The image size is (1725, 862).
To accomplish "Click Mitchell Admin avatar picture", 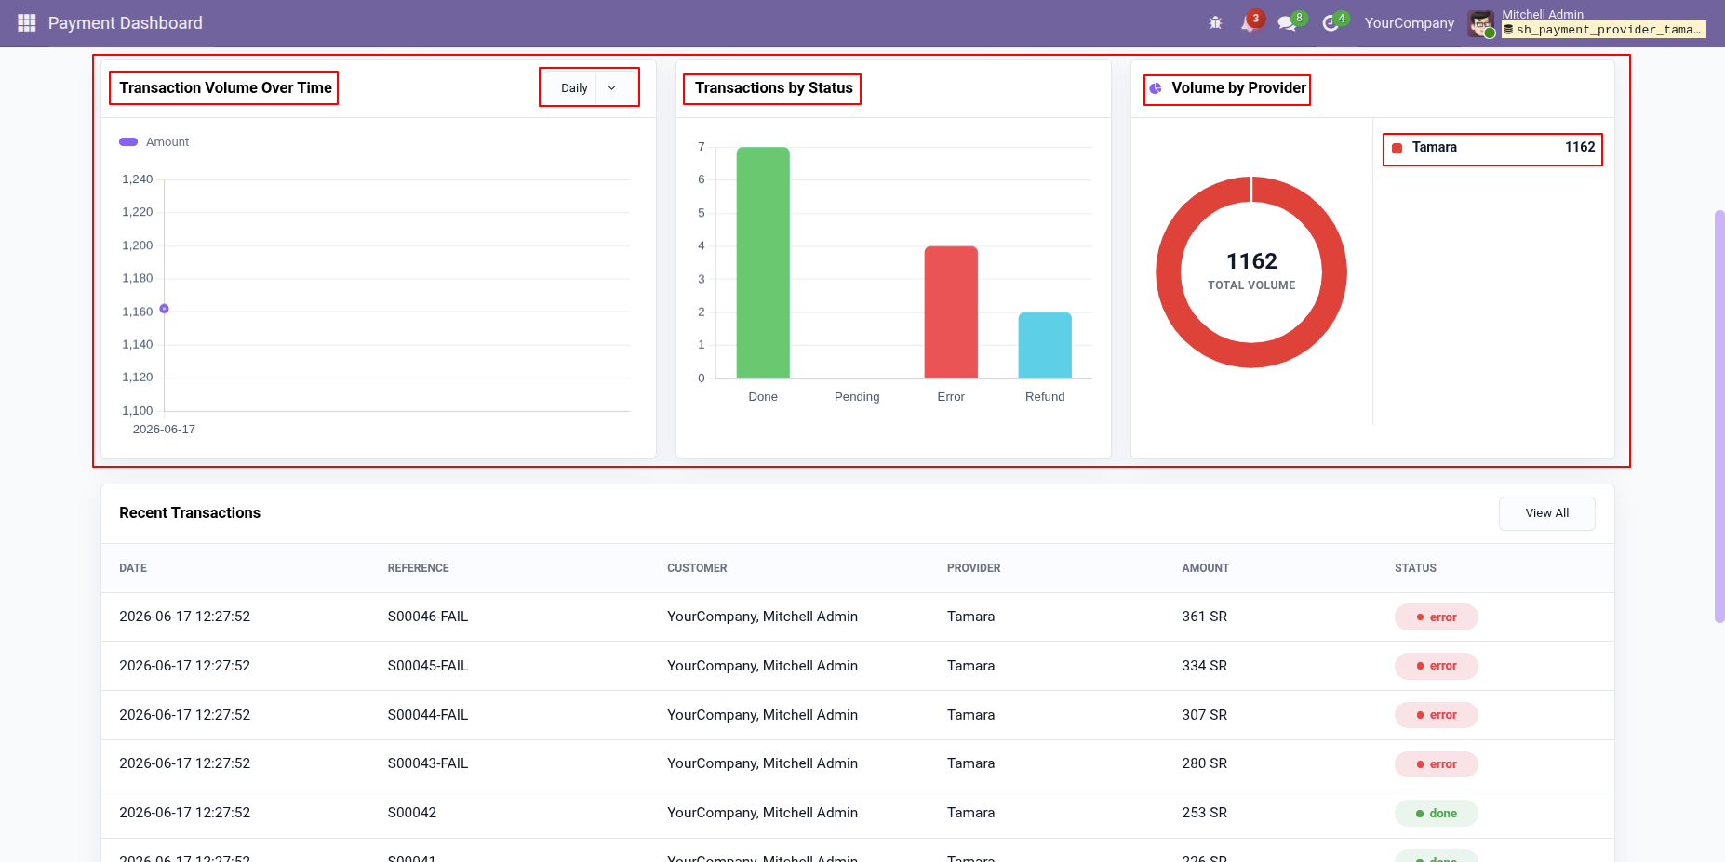I will [1481, 23].
